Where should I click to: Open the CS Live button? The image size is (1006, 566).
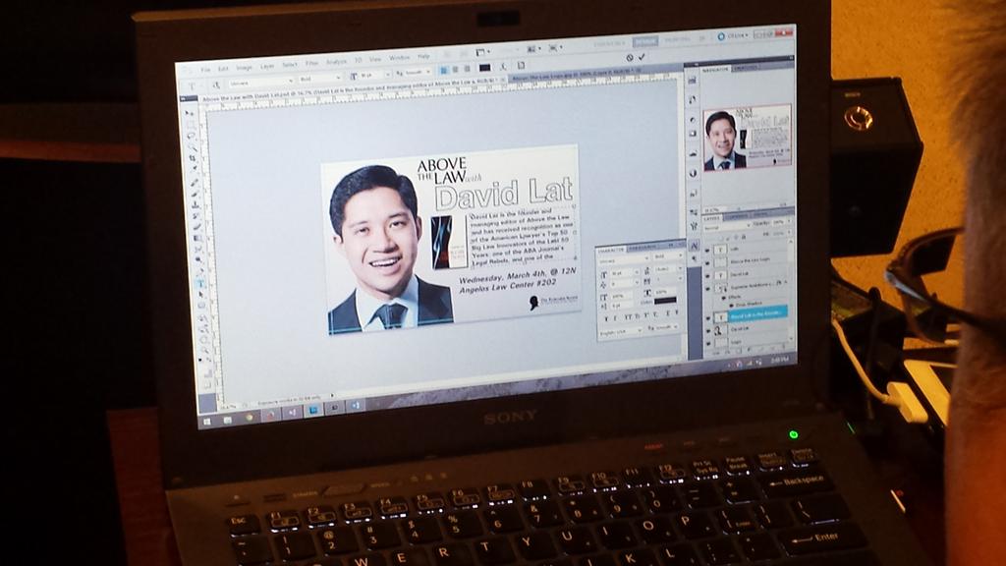point(733,36)
